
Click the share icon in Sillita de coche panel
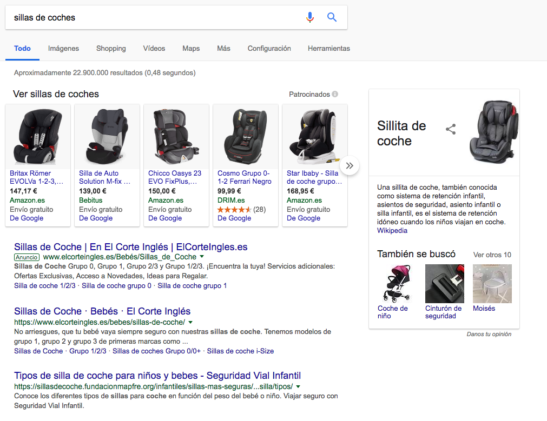pos(451,129)
